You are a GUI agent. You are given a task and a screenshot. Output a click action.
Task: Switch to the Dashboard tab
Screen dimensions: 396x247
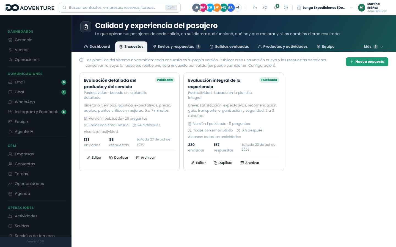coord(97,47)
